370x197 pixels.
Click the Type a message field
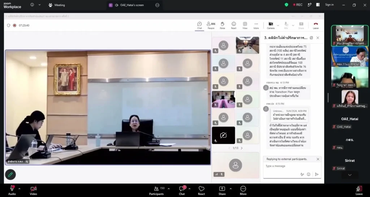pyautogui.click(x=292, y=166)
